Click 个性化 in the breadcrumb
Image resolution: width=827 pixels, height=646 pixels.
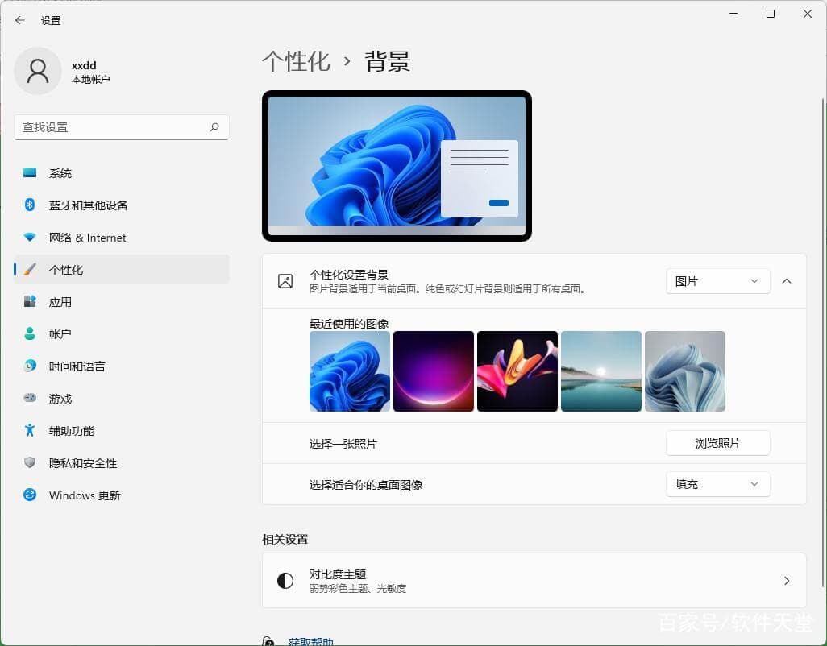click(296, 61)
